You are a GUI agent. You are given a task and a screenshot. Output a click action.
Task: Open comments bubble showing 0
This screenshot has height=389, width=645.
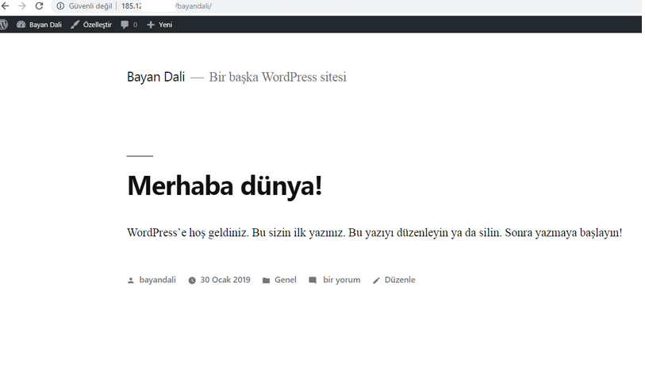coord(129,25)
